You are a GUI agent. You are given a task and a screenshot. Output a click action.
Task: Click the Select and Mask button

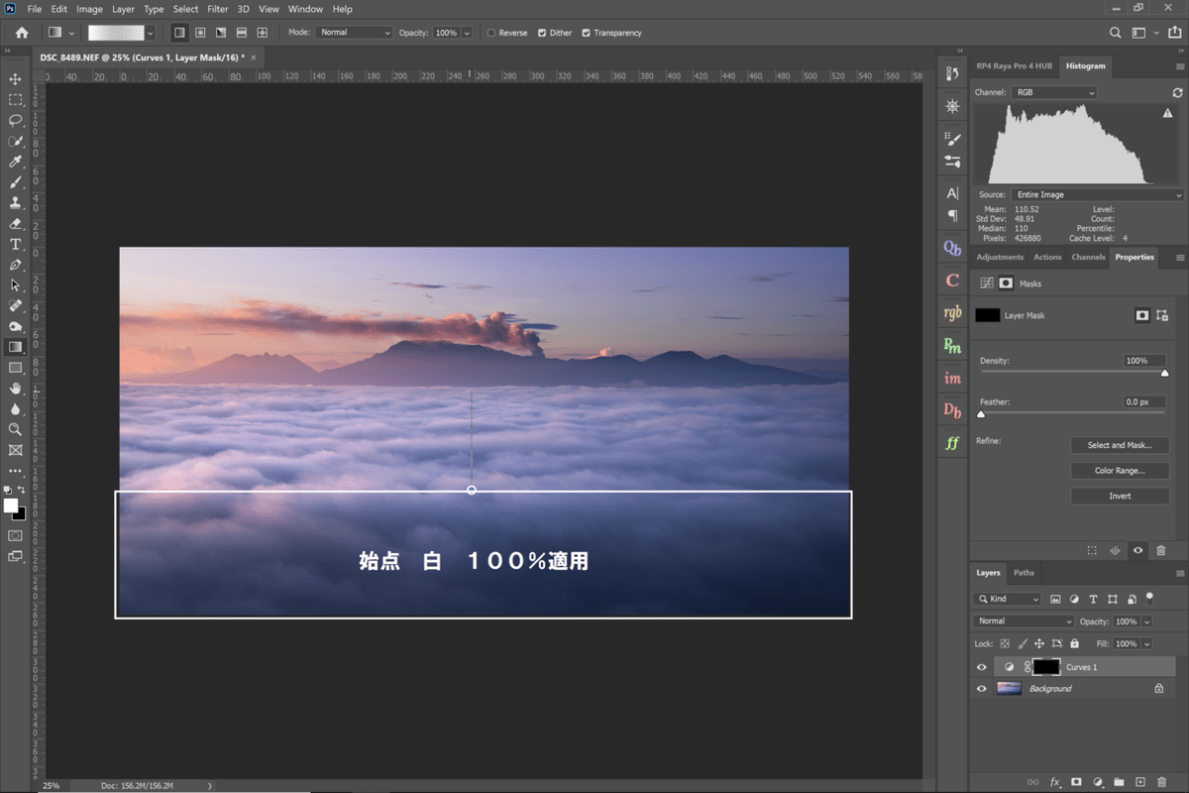point(1120,445)
